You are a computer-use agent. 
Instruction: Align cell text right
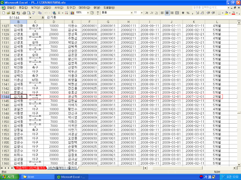coord(172,13)
